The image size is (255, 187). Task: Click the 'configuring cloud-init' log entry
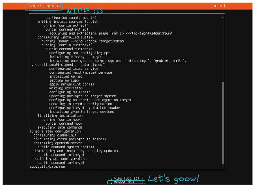(x=55, y=135)
